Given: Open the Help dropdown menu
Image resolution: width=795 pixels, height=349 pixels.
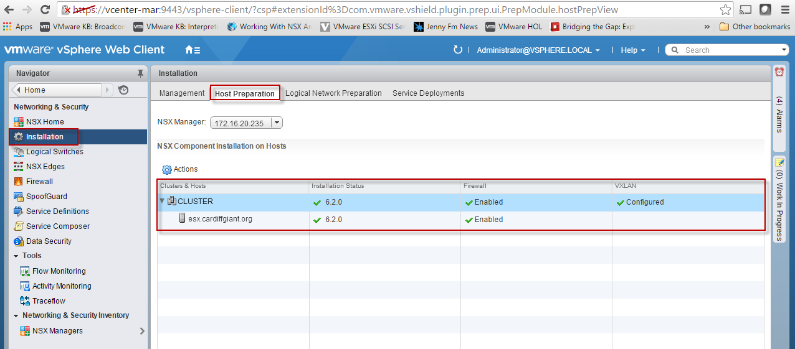Looking at the screenshot, I should (x=633, y=50).
